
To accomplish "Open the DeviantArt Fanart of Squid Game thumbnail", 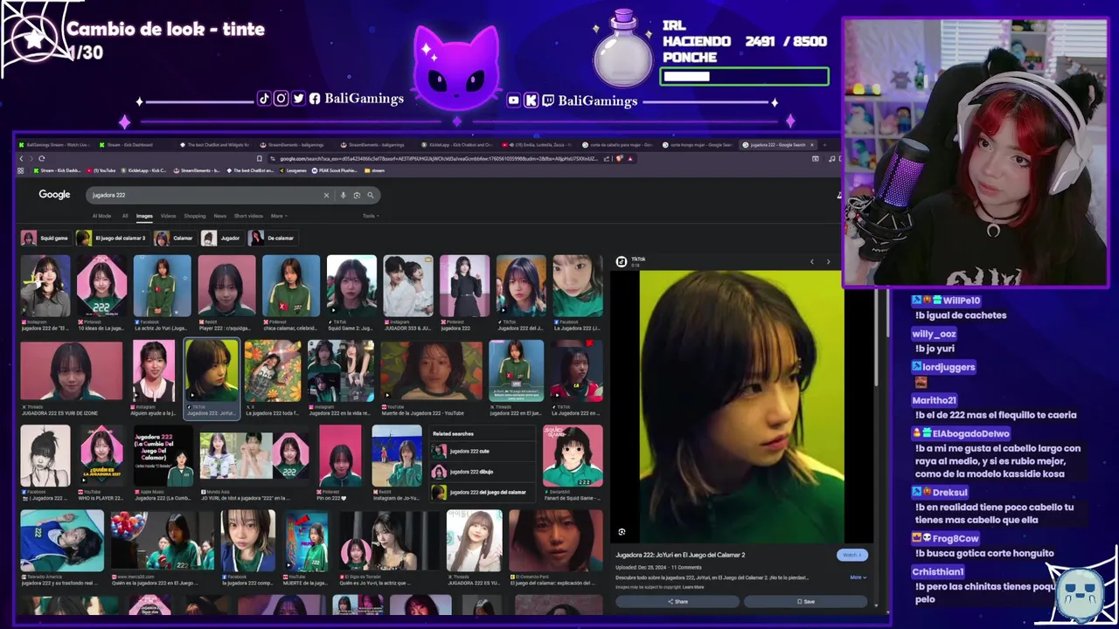I will click(x=573, y=455).
